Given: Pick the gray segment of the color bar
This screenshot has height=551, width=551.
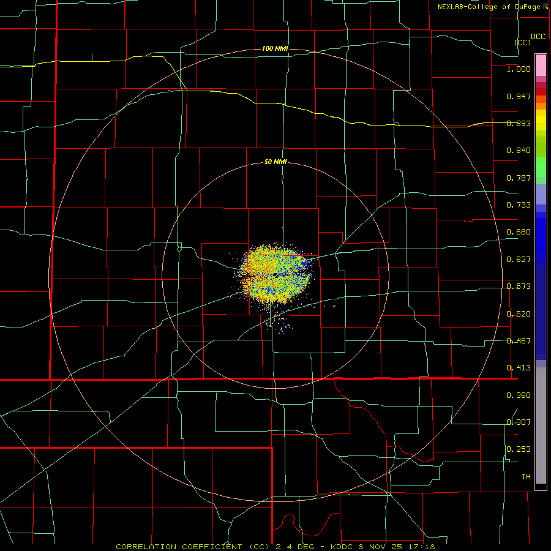Looking at the screenshot, I should click(541, 425).
